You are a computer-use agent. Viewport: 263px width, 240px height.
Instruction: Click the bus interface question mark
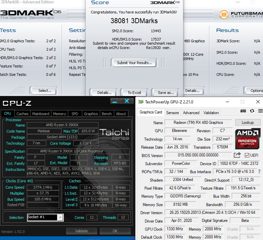tap(260, 172)
